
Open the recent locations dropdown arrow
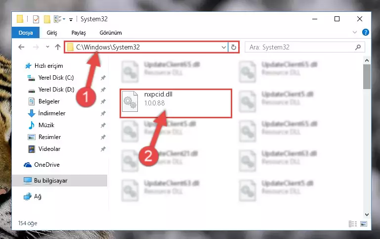click(47, 47)
